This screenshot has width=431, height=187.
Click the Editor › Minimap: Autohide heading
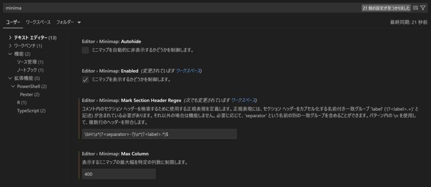tap(112, 42)
